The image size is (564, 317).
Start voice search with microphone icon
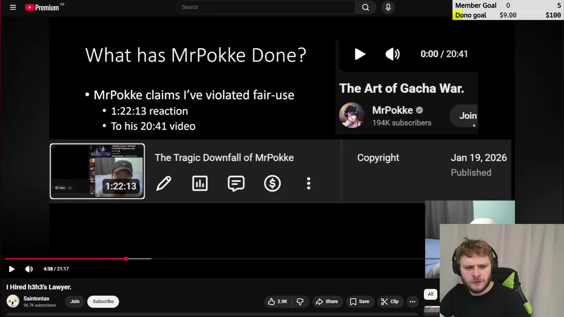[x=388, y=7]
